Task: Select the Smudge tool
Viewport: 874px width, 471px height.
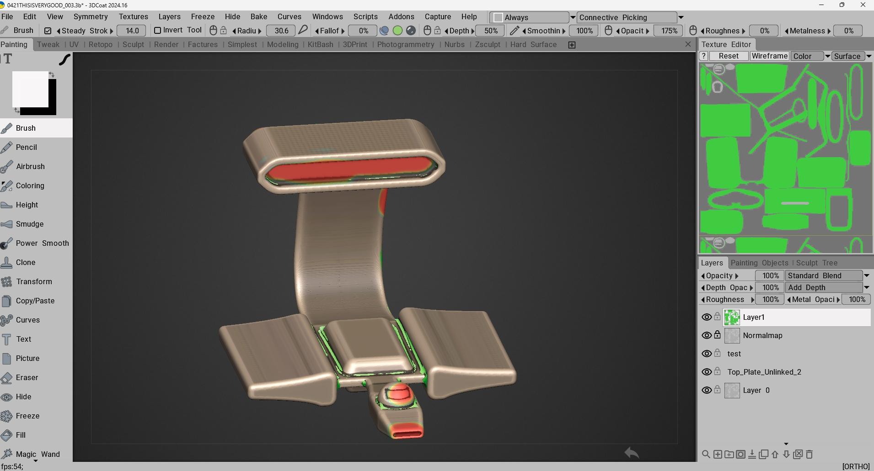Action: [29, 224]
